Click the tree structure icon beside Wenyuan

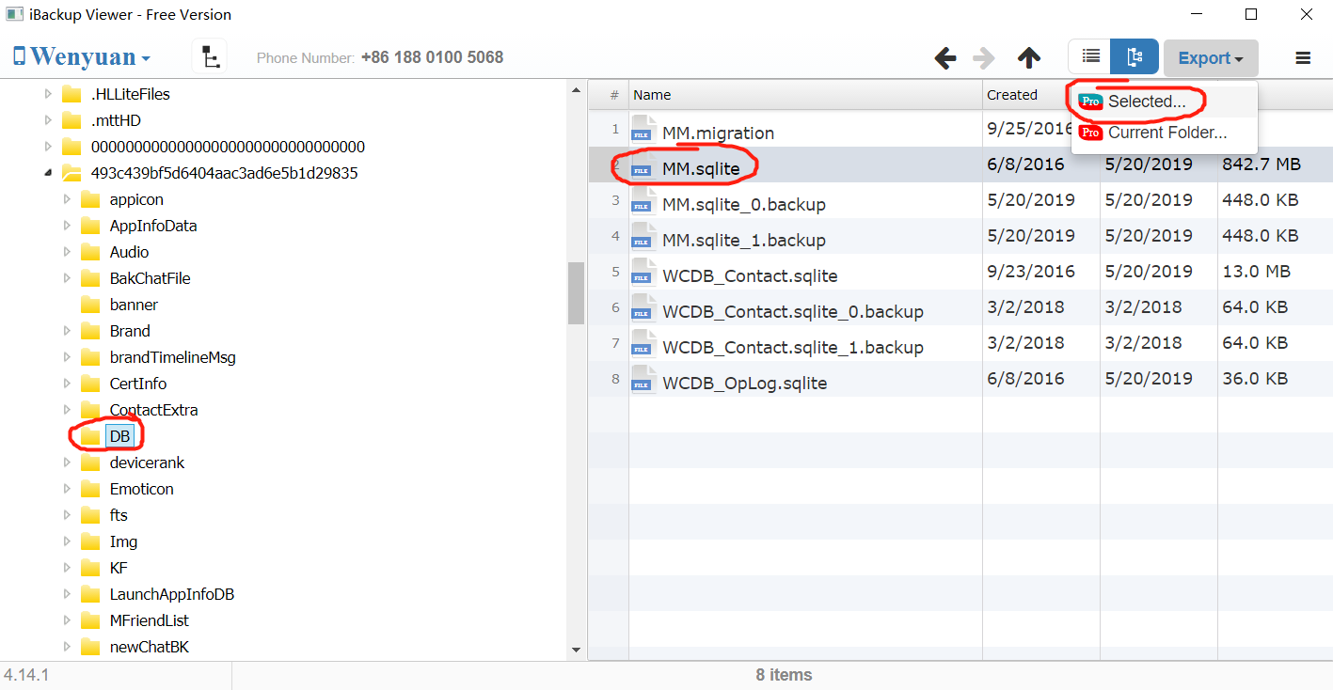pos(209,57)
